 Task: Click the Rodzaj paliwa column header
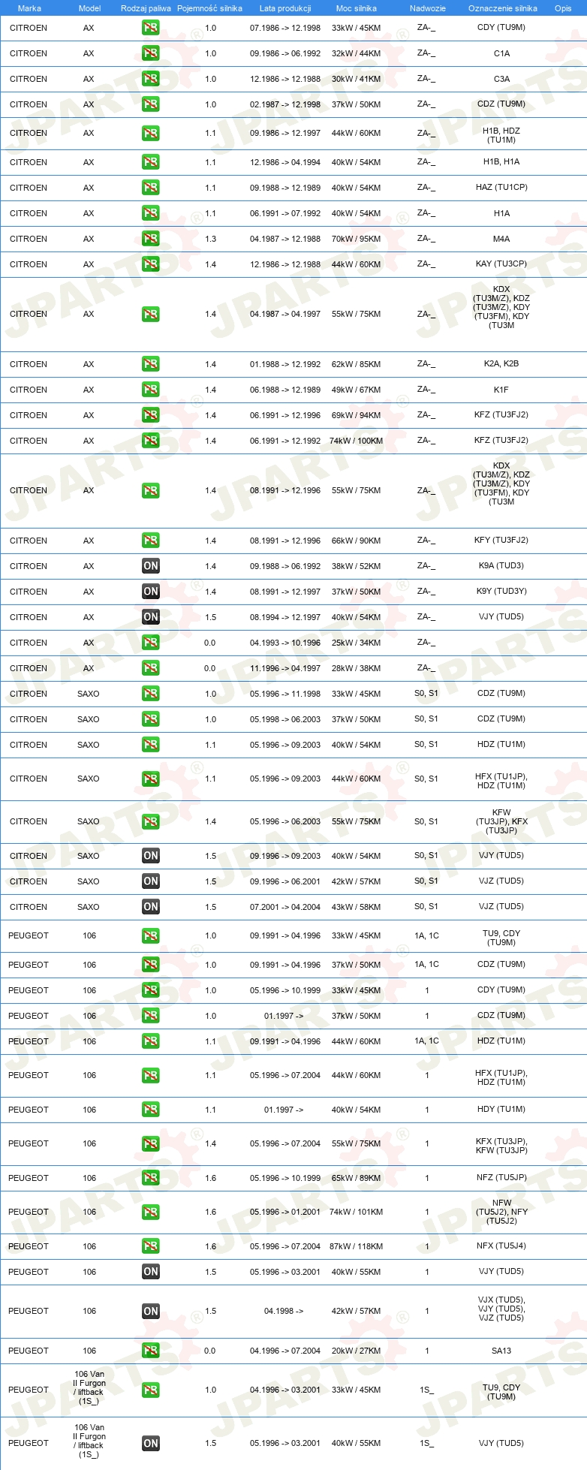(x=146, y=8)
